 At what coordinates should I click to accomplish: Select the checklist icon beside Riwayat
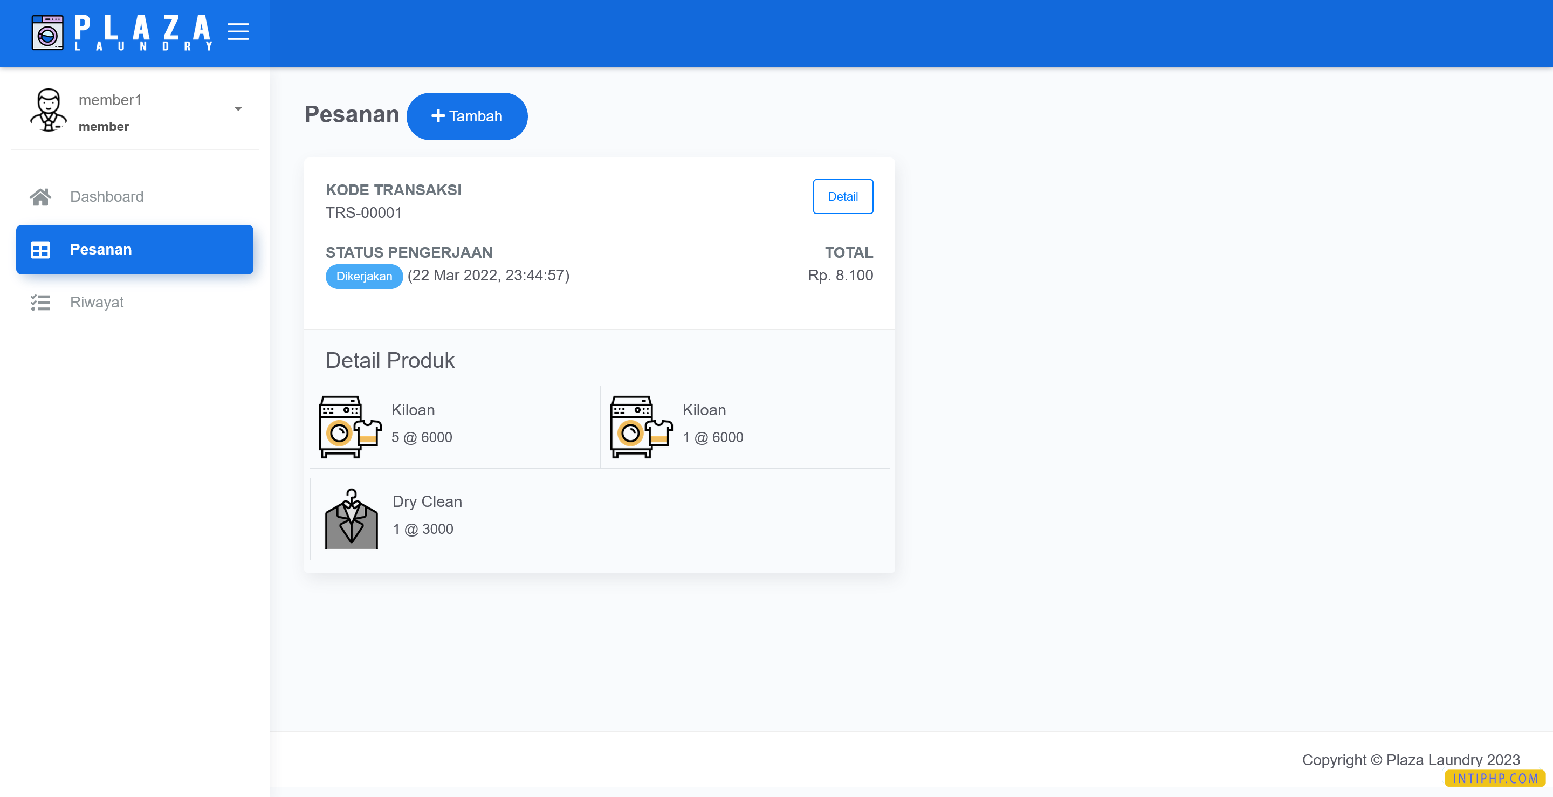pyautogui.click(x=40, y=302)
